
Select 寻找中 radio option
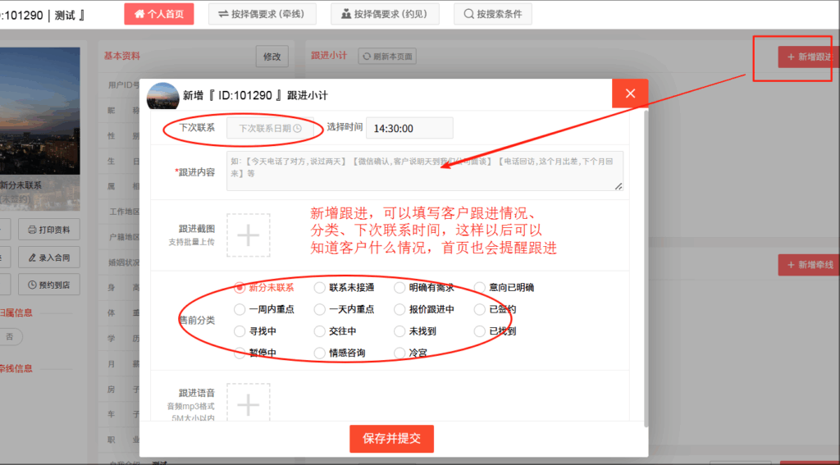pyautogui.click(x=240, y=331)
